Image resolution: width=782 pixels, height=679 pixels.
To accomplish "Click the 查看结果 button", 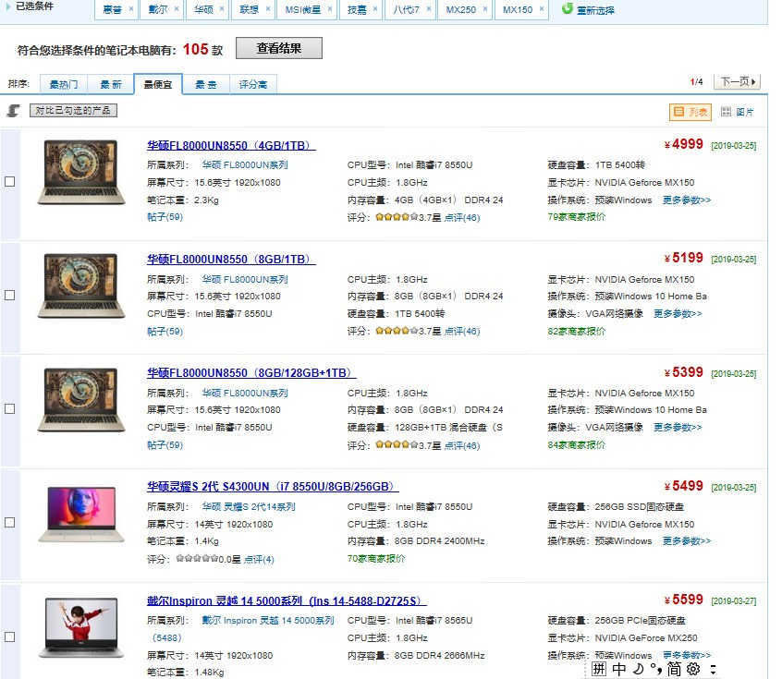I will 278,49.
